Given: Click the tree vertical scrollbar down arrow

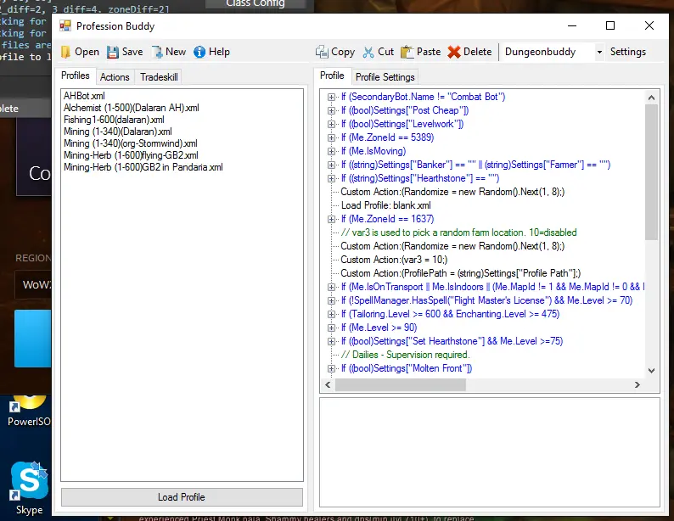Looking at the screenshot, I should point(651,370).
